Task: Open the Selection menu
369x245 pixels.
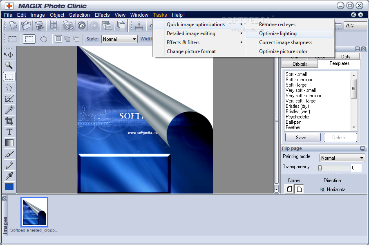Action: coord(79,15)
